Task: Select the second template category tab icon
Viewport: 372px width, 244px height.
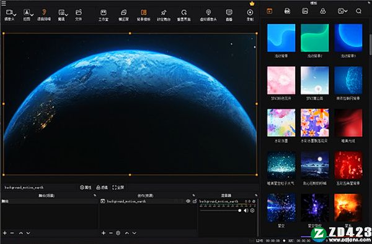Action: coord(287,11)
